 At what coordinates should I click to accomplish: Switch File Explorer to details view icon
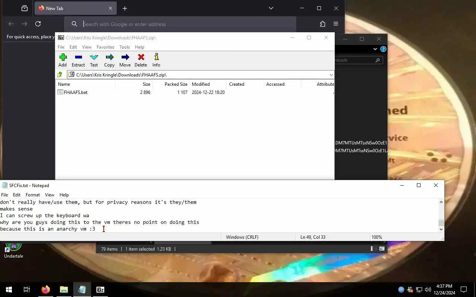point(374,249)
